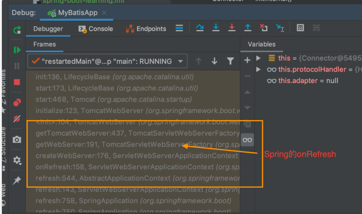The width and height of the screenshot is (362, 214).
Task: Switch to the Debugger tab
Action: pyautogui.click(x=48, y=29)
